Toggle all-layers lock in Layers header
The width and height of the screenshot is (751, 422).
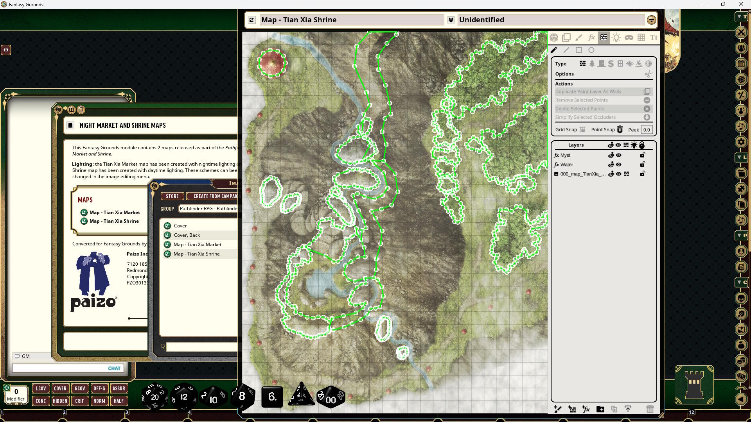click(642, 145)
